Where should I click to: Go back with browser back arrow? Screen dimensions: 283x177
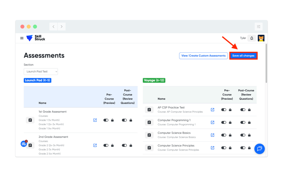coord(53,27)
